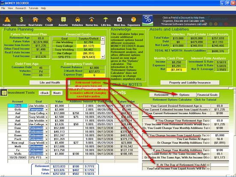Click the Pacli account cell
Viewport: 236px width, 177px height.
(18, 139)
